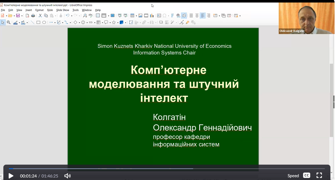The height and width of the screenshot is (180, 336).
Task: Choose the Select arrow tool
Action: (3, 22)
